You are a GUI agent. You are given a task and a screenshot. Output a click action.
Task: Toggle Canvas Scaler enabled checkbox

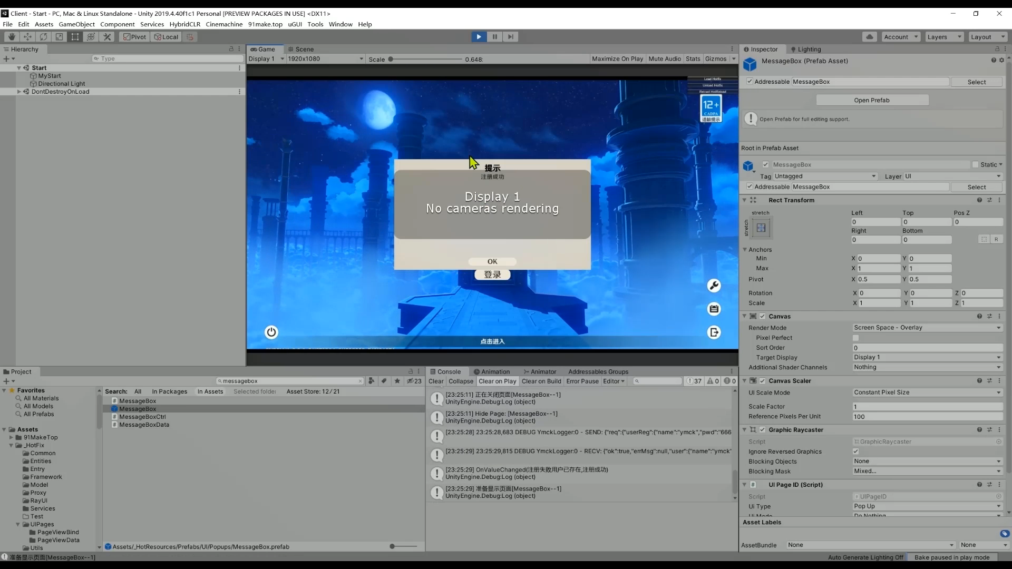tap(763, 380)
